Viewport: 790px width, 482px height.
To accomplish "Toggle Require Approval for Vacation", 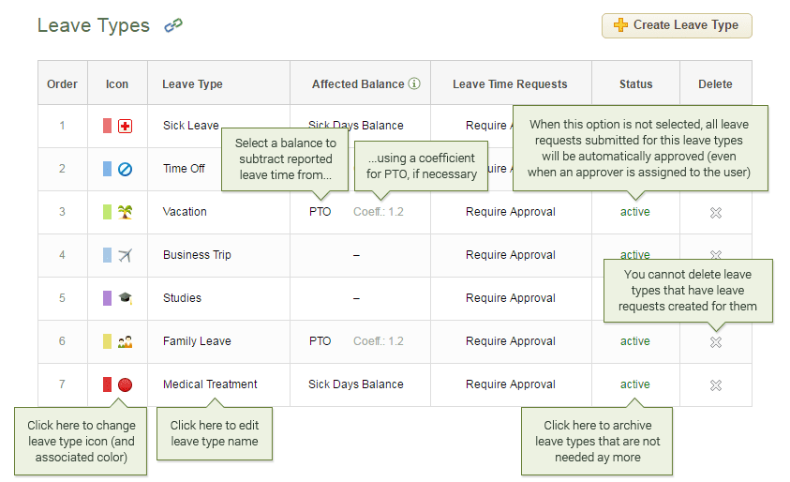I will 511,212.
